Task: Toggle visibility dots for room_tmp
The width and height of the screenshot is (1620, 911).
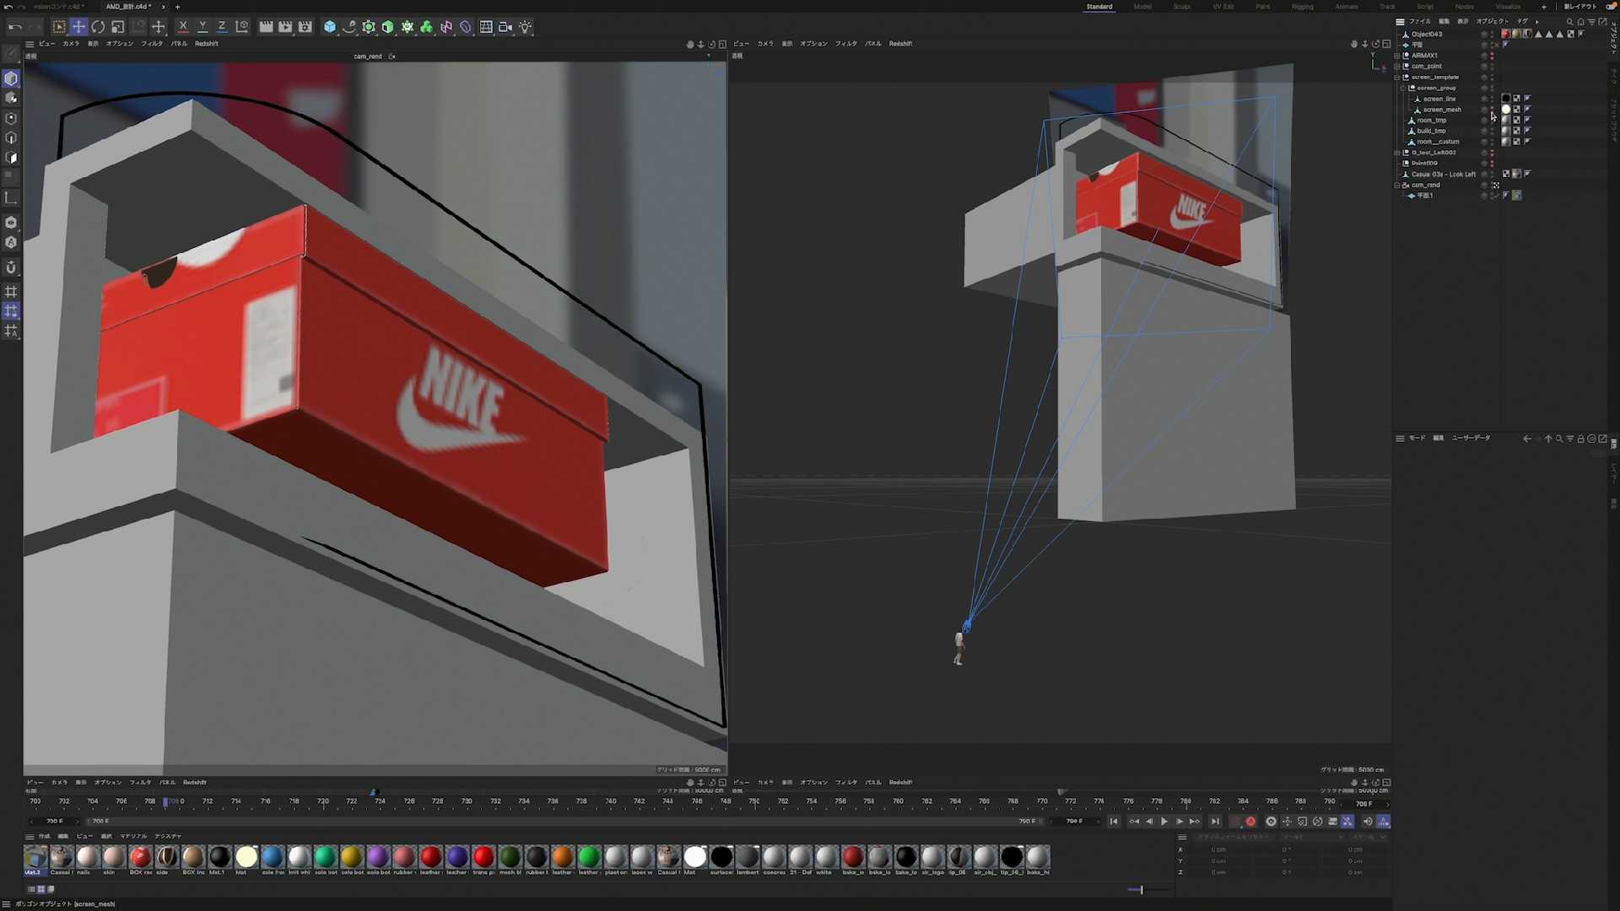Action: pos(1492,121)
